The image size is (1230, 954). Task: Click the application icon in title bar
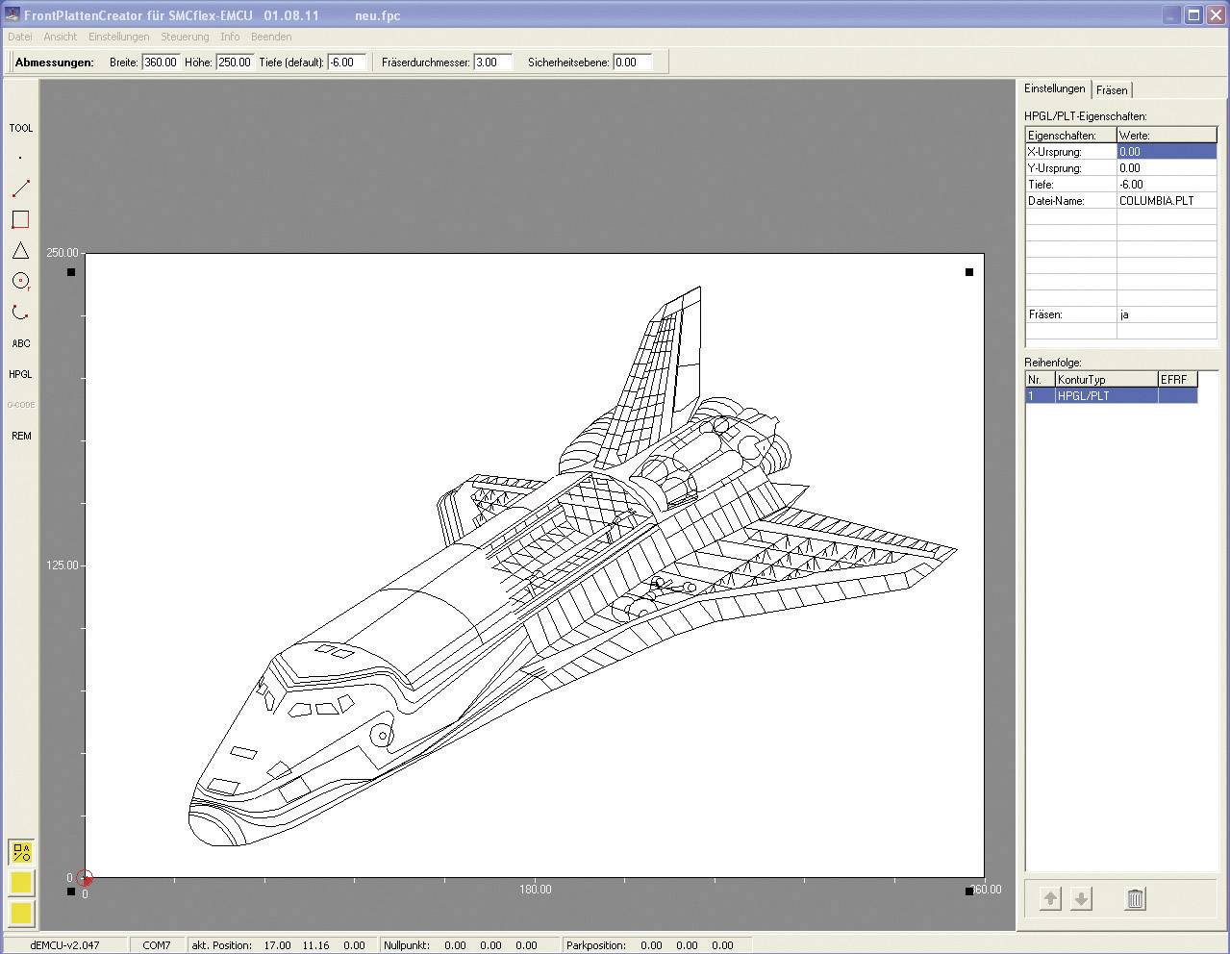click(12, 14)
